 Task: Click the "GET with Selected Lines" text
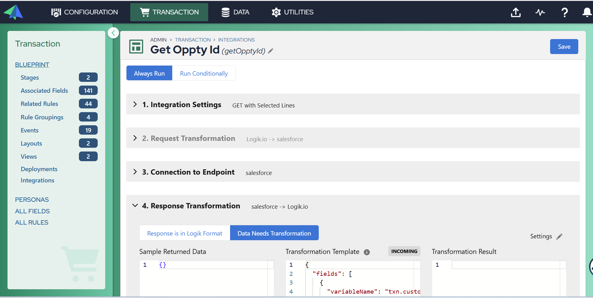point(264,105)
